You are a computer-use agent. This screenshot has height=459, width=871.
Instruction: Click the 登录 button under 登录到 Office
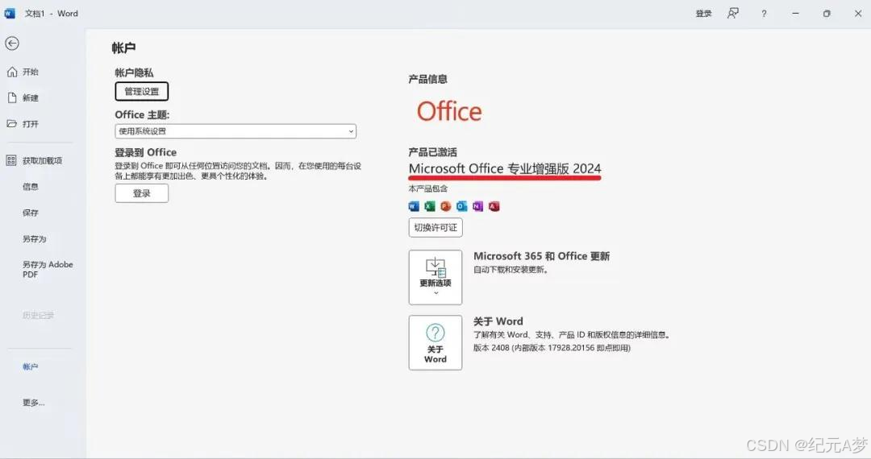click(142, 193)
